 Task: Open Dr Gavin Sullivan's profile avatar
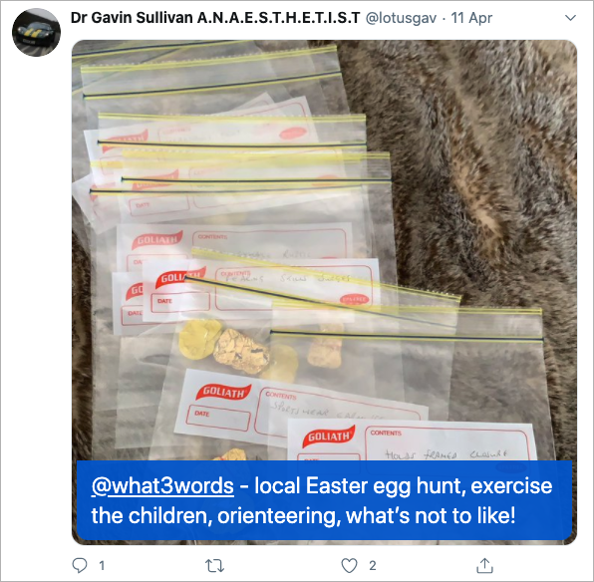click(36, 32)
